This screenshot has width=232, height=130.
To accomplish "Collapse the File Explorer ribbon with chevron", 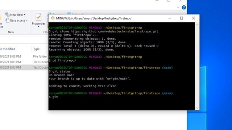I will (x=178, y=7).
